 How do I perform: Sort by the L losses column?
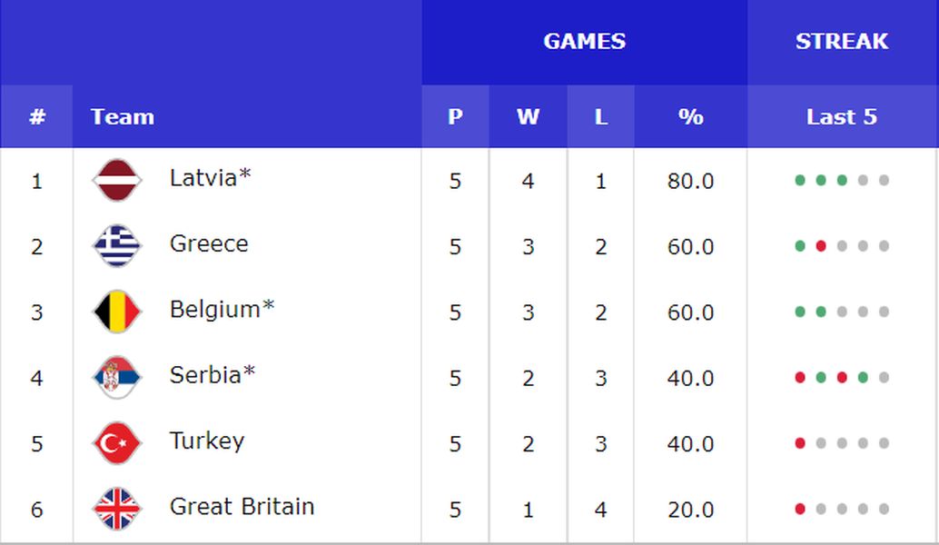point(600,116)
